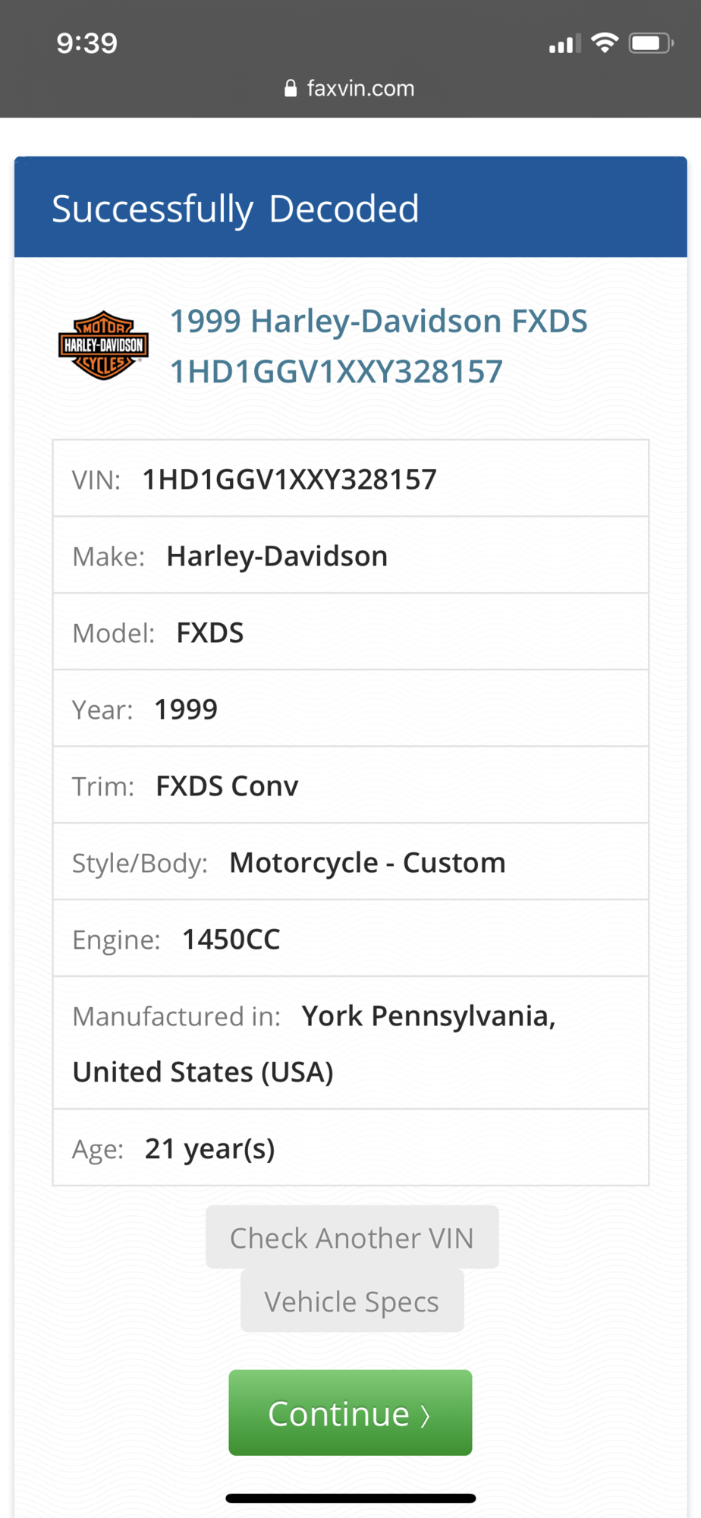Open the Vehicle Specs button

click(x=351, y=1302)
